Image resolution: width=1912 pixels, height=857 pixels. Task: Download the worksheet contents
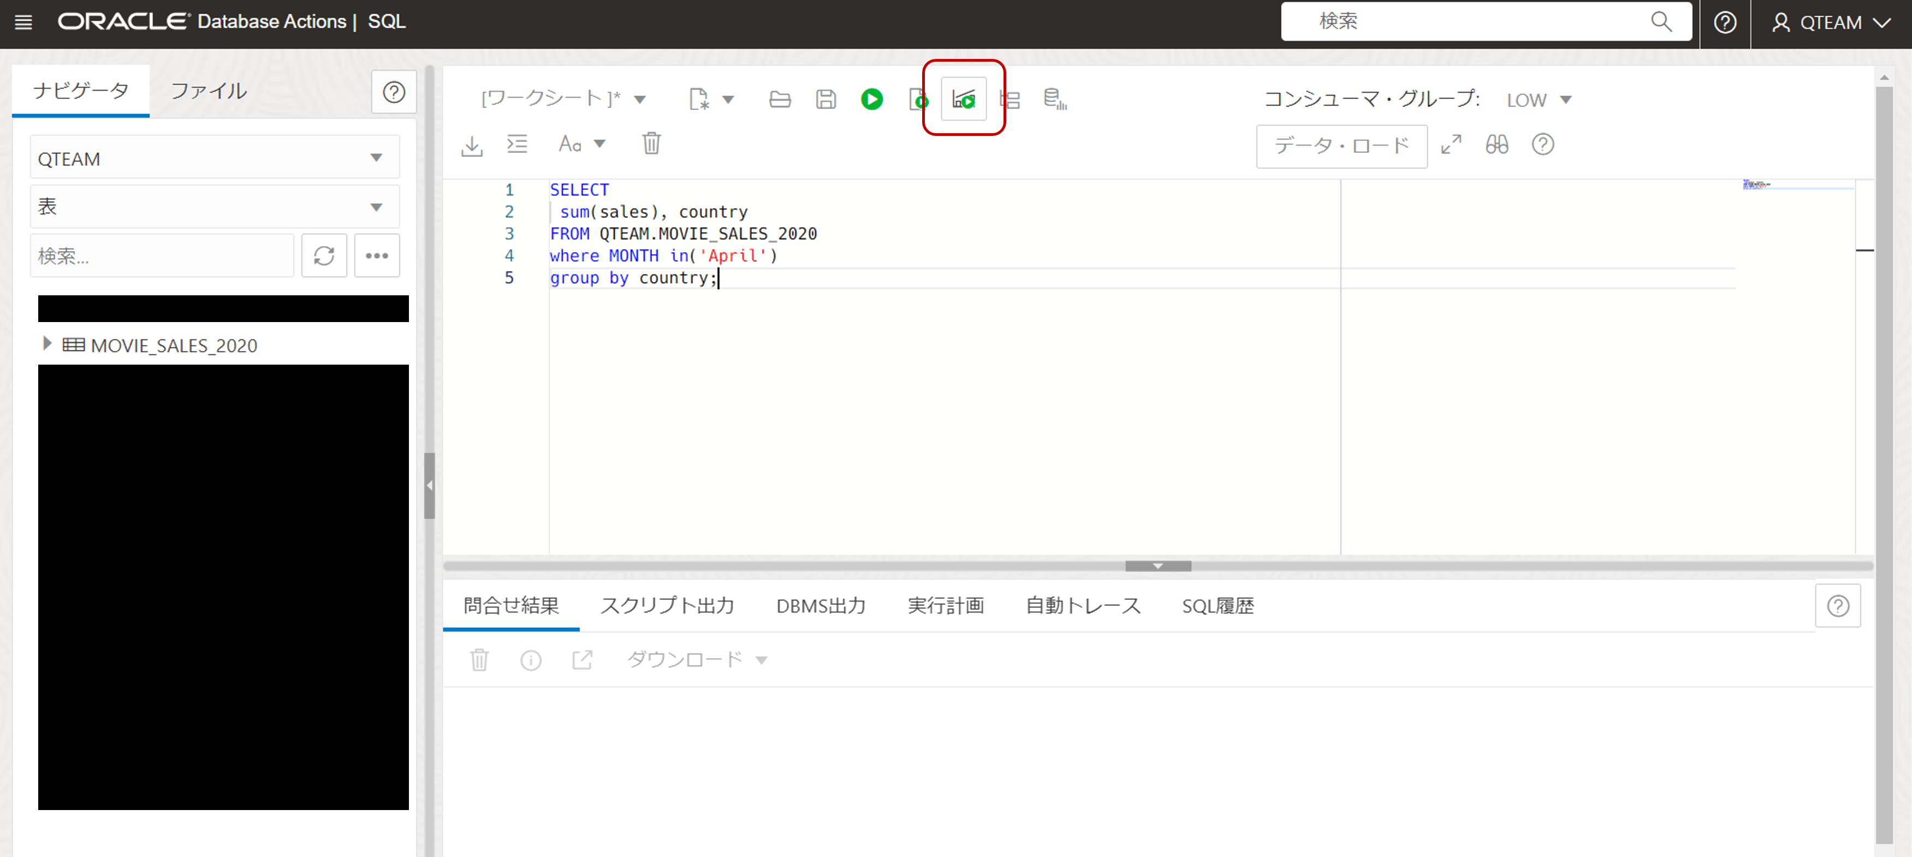click(x=471, y=145)
